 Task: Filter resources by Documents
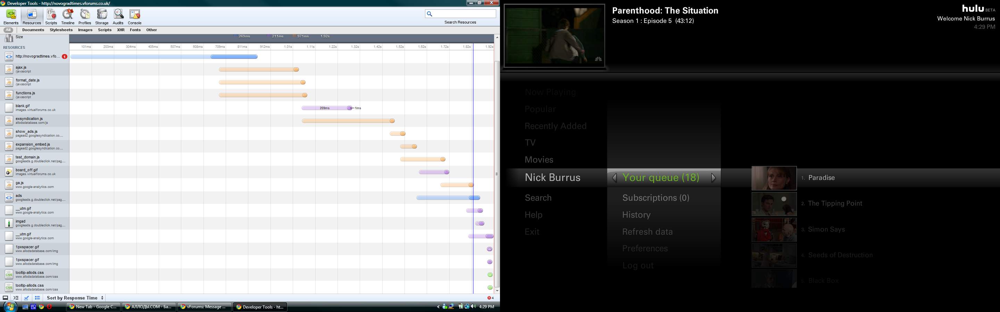click(x=33, y=30)
